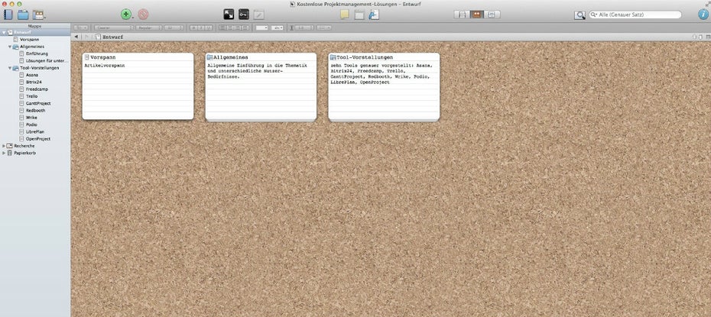Open the Collections icon in toolbar

(23, 15)
